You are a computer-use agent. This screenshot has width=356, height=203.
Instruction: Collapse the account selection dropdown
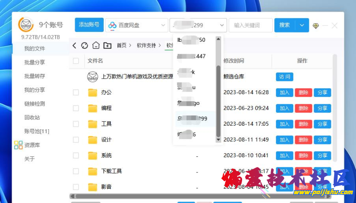221,25
